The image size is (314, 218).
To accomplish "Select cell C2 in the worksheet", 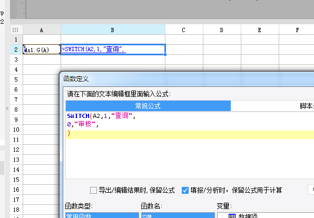I will tap(184, 49).
